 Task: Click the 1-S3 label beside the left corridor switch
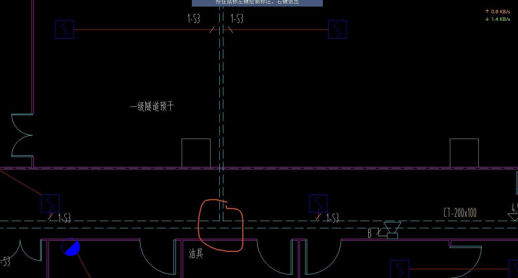65,218
